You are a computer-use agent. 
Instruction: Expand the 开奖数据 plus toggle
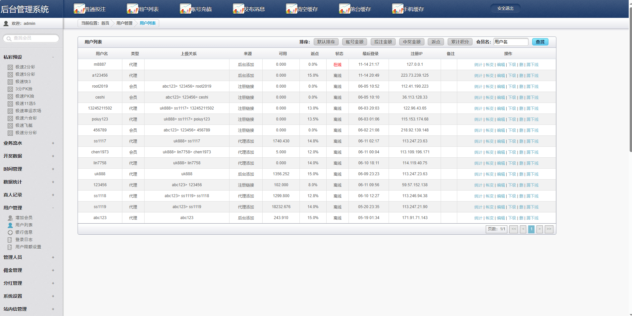[53, 156]
